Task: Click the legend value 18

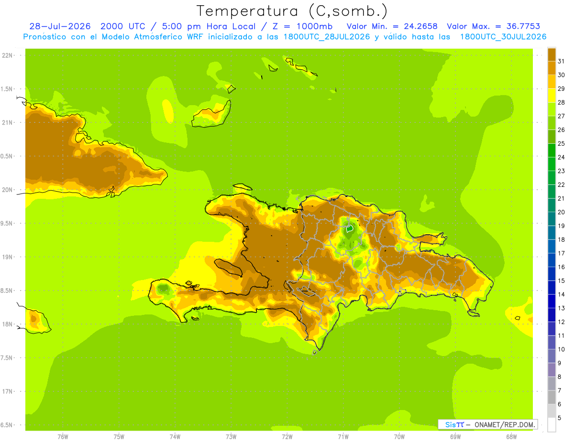Action: pyautogui.click(x=562, y=239)
